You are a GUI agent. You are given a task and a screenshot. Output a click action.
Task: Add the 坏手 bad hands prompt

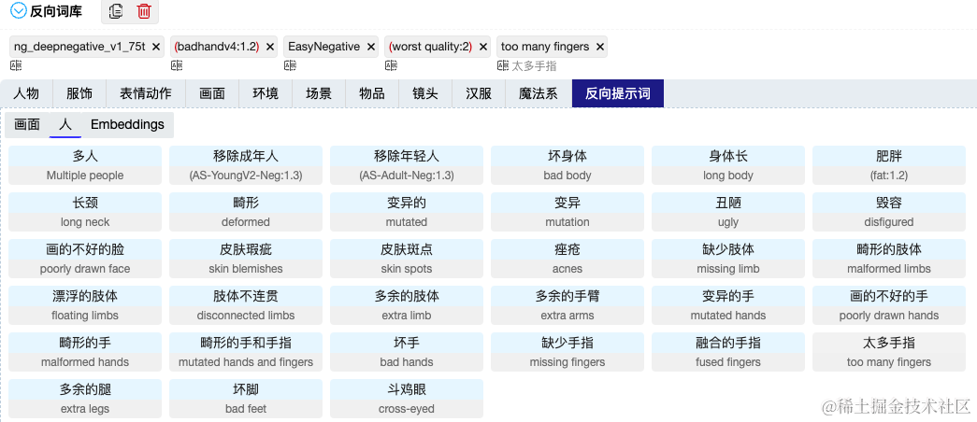click(407, 352)
